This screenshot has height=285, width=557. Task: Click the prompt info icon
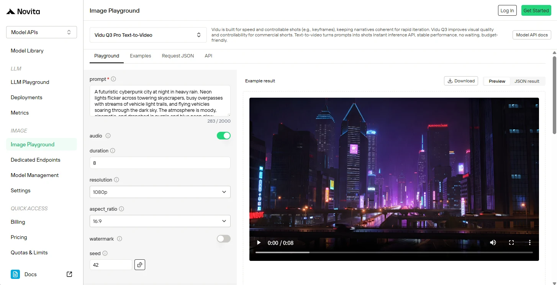[113, 79]
